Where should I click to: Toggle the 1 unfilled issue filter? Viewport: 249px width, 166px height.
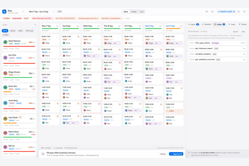coord(6,18)
